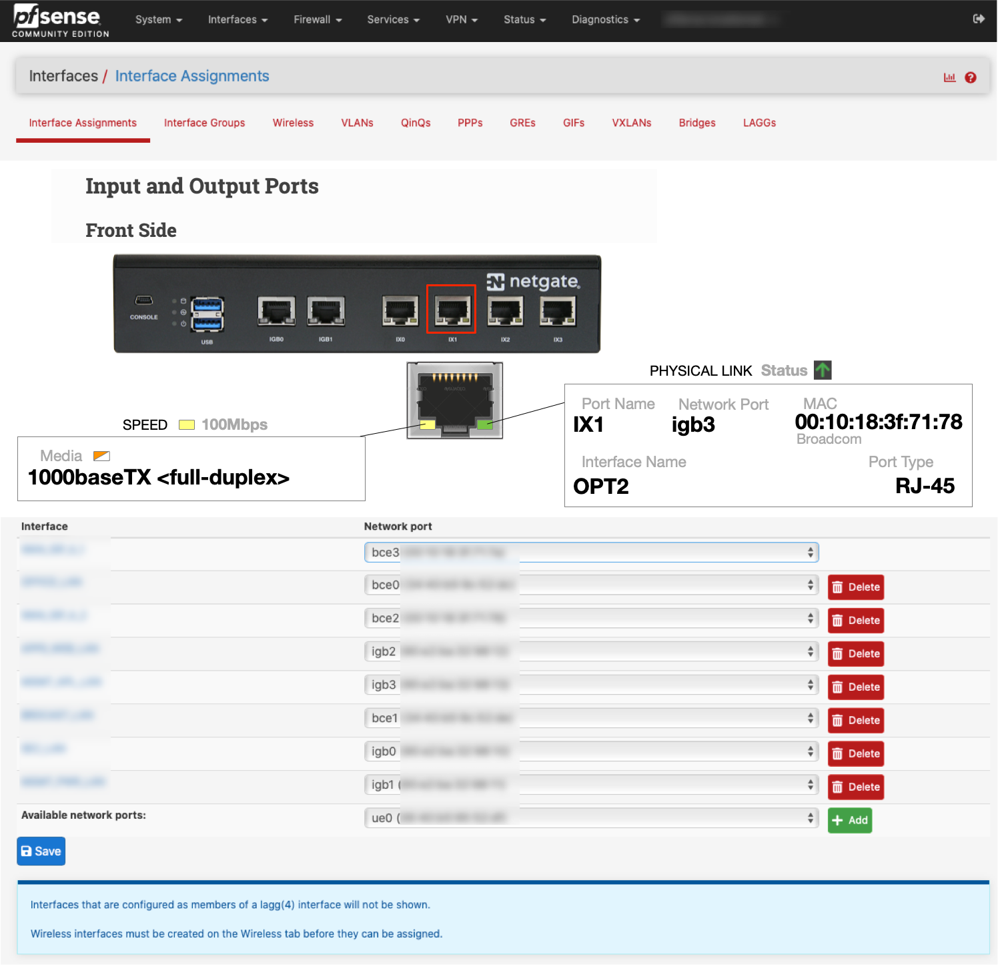Open the Interfaces menu
This screenshot has width=998, height=965.
[x=237, y=20]
